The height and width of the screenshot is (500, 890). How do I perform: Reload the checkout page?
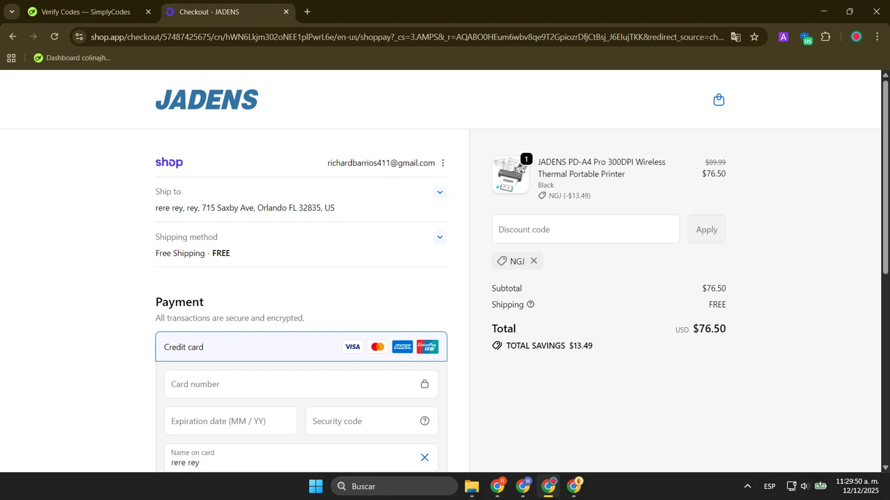(55, 37)
